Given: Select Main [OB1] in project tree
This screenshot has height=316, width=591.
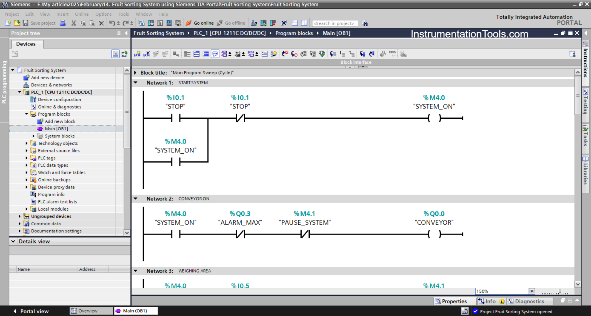Looking at the screenshot, I should coord(56,128).
